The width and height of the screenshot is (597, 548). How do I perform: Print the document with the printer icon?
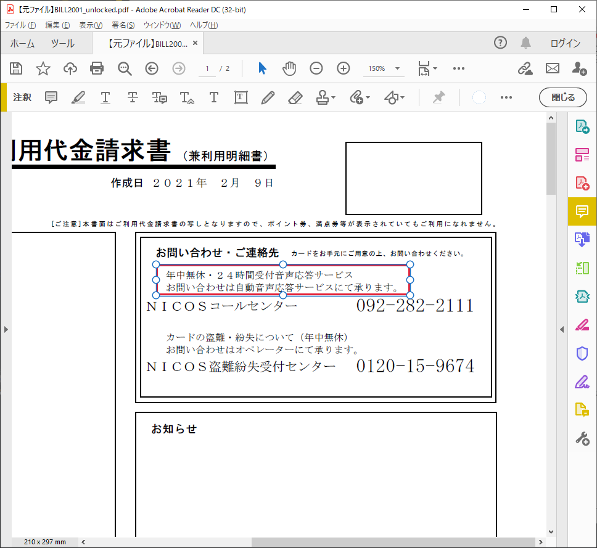click(97, 68)
